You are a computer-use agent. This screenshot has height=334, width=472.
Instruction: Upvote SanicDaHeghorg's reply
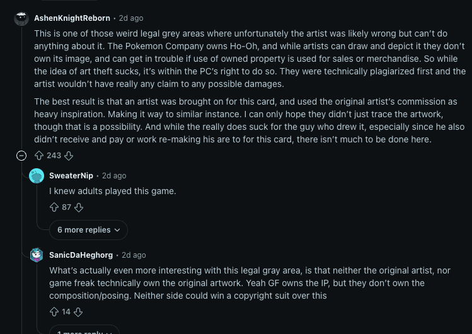[54, 311]
